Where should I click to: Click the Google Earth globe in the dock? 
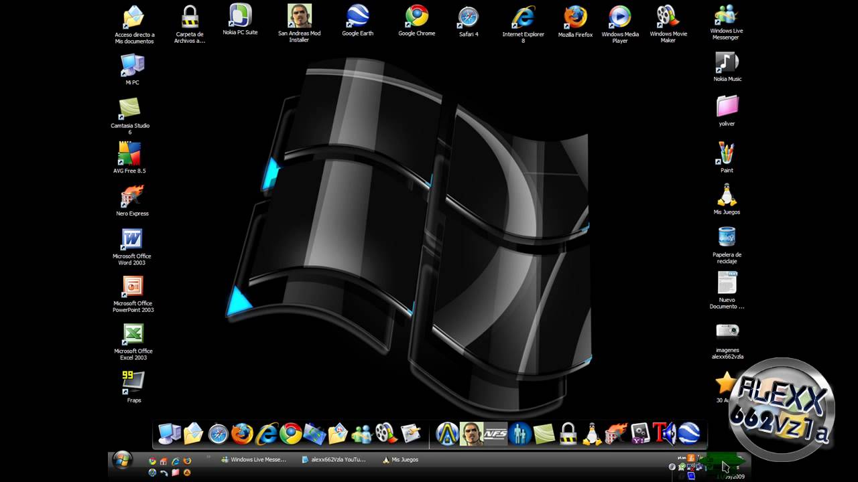(688, 434)
